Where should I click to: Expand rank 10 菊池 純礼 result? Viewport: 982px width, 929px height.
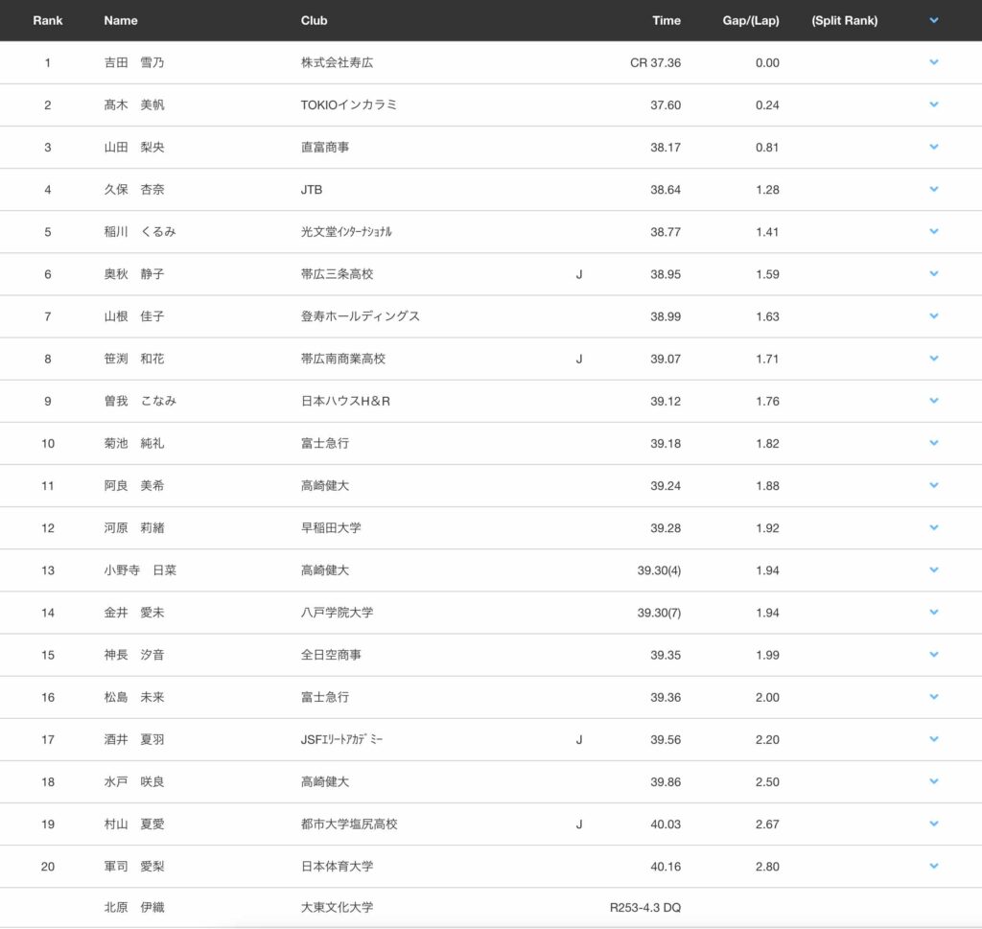point(934,442)
